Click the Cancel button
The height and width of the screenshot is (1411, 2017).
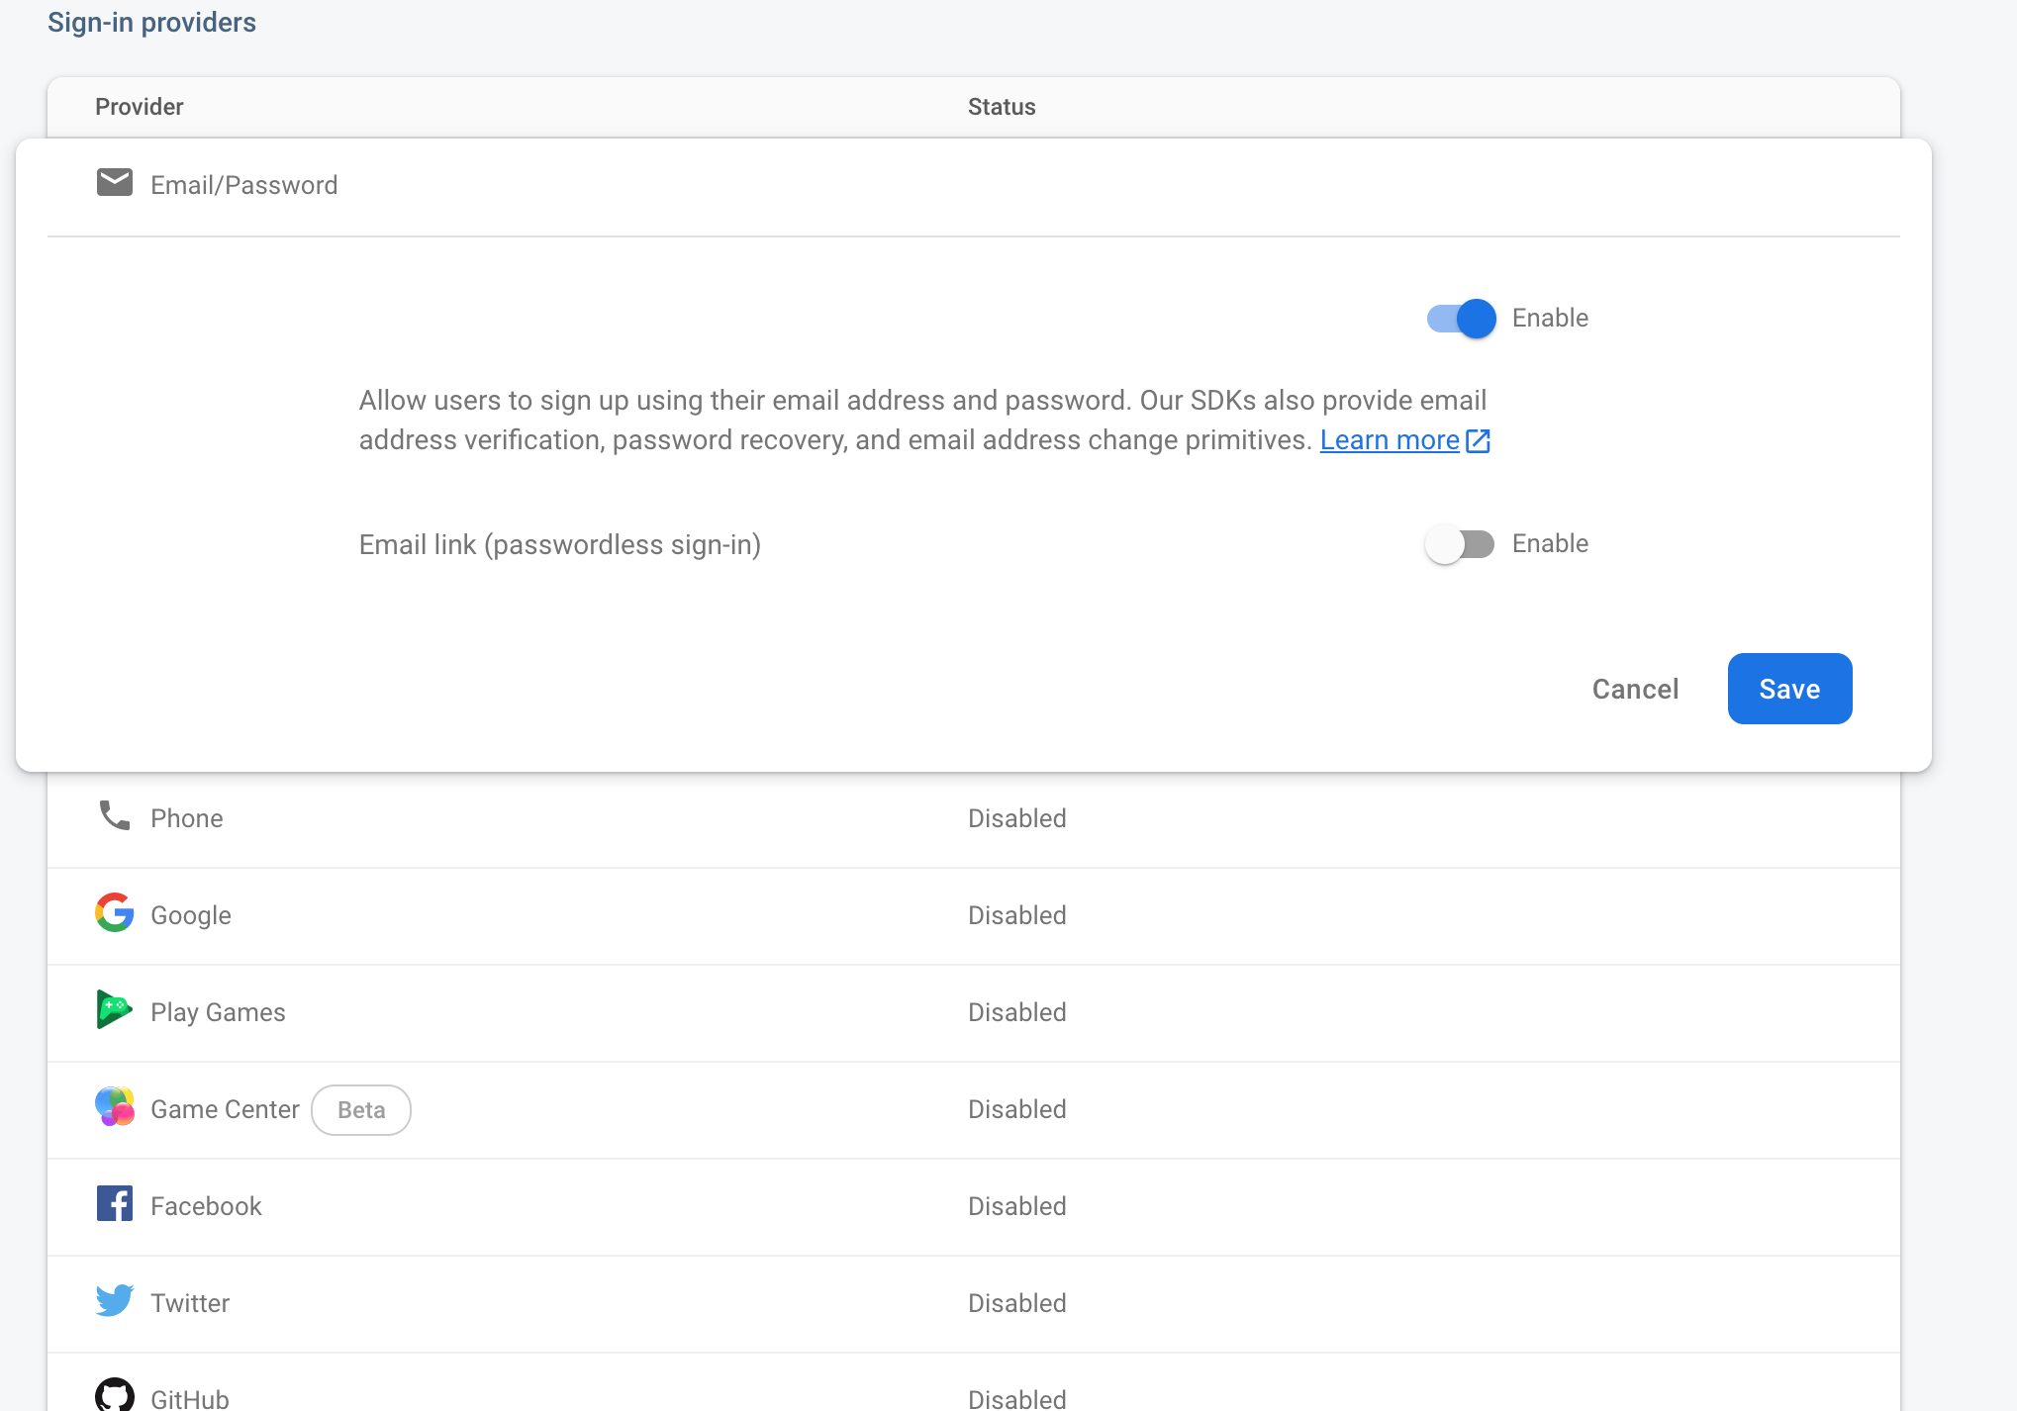[1635, 689]
